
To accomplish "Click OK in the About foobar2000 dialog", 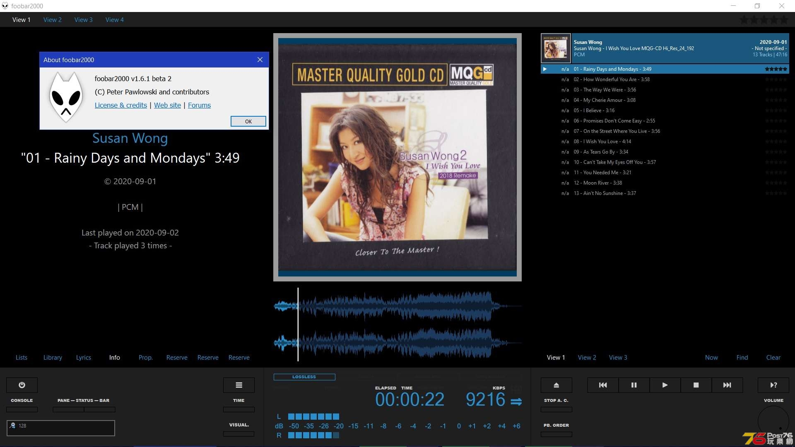I will point(248,121).
